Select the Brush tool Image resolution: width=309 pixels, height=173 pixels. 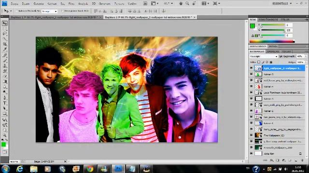point(5,61)
